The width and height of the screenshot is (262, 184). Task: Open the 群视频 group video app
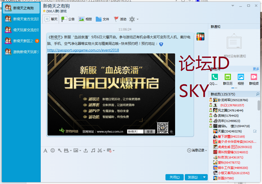coord(254,77)
